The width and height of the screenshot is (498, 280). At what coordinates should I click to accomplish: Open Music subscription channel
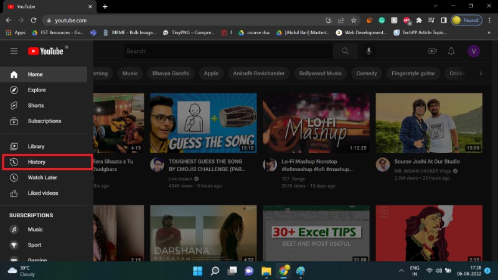35,230
